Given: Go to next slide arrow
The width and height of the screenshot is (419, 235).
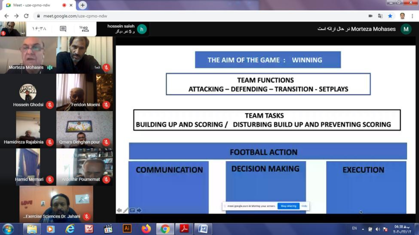Looking at the screenshot, I should pyautogui.click(x=139, y=211).
